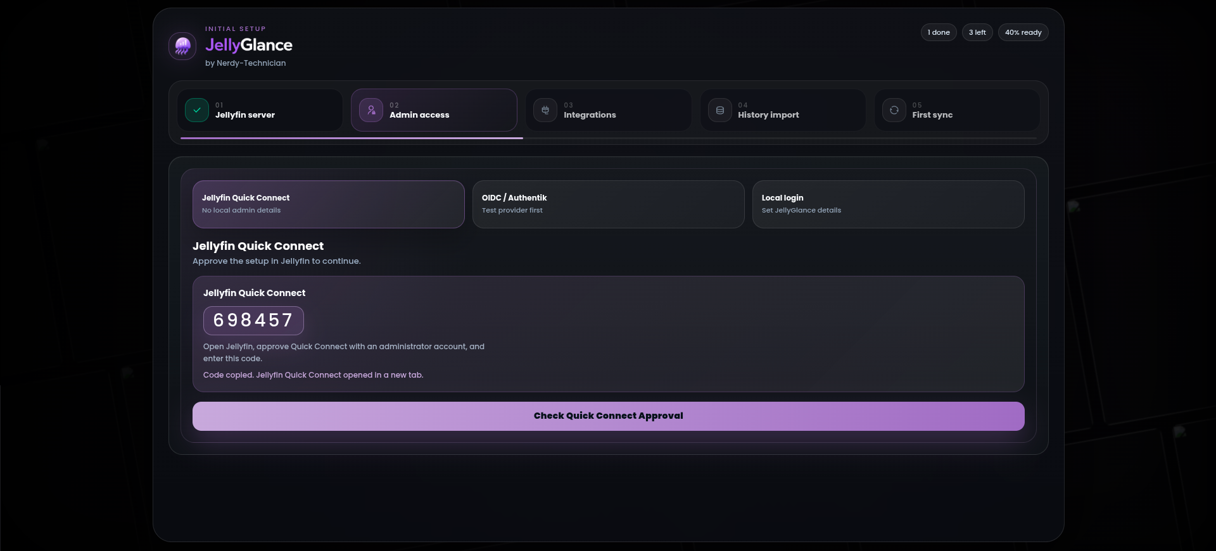
Task: Click the 'INITIAL SETUP' label
Action: click(x=236, y=29)
